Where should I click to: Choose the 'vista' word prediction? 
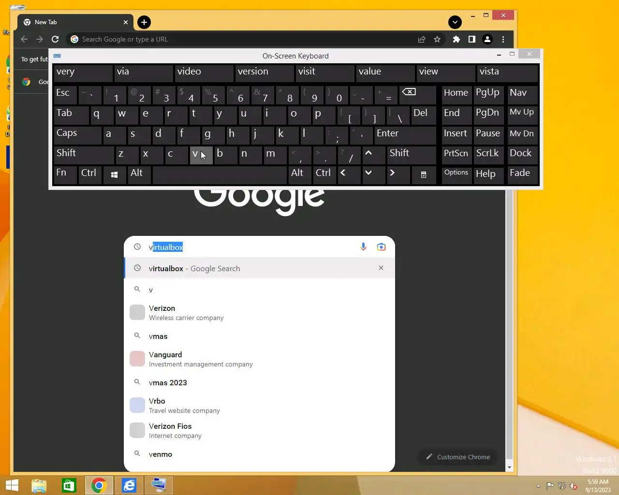[x=507, y=73]
